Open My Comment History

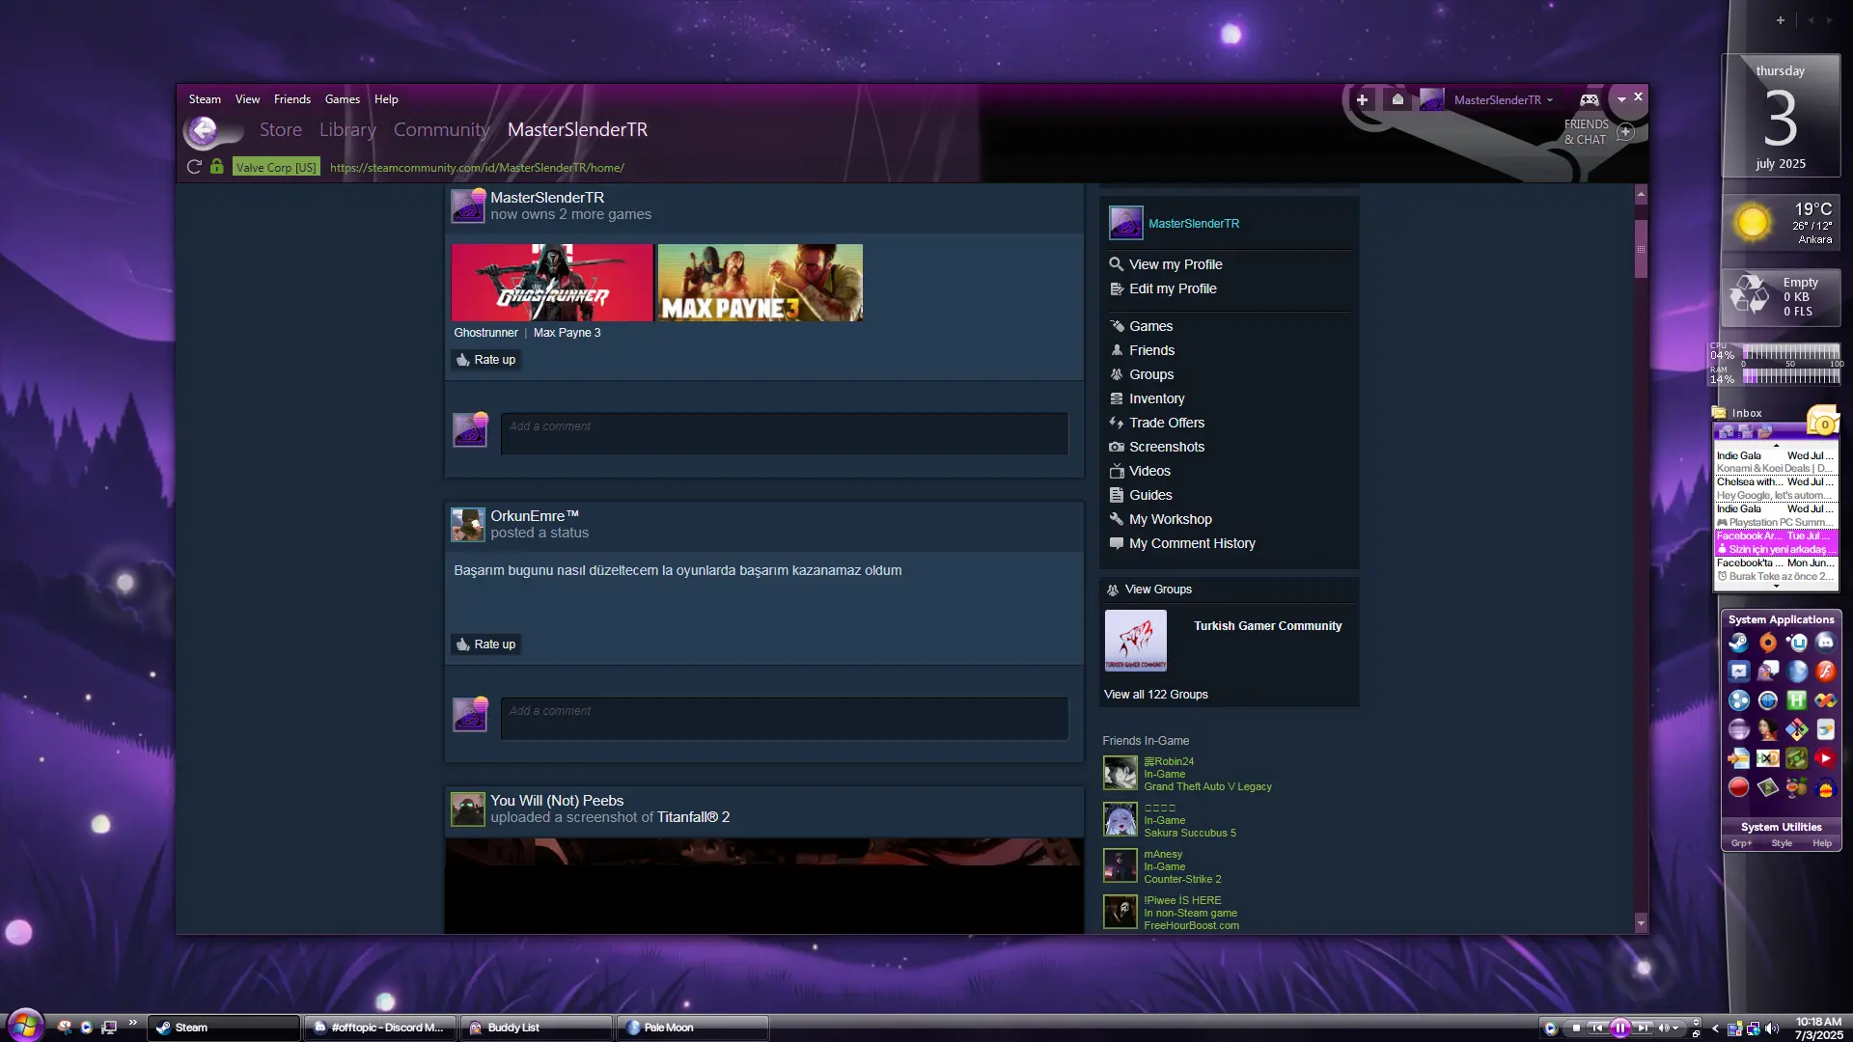tap(1192, 543)
